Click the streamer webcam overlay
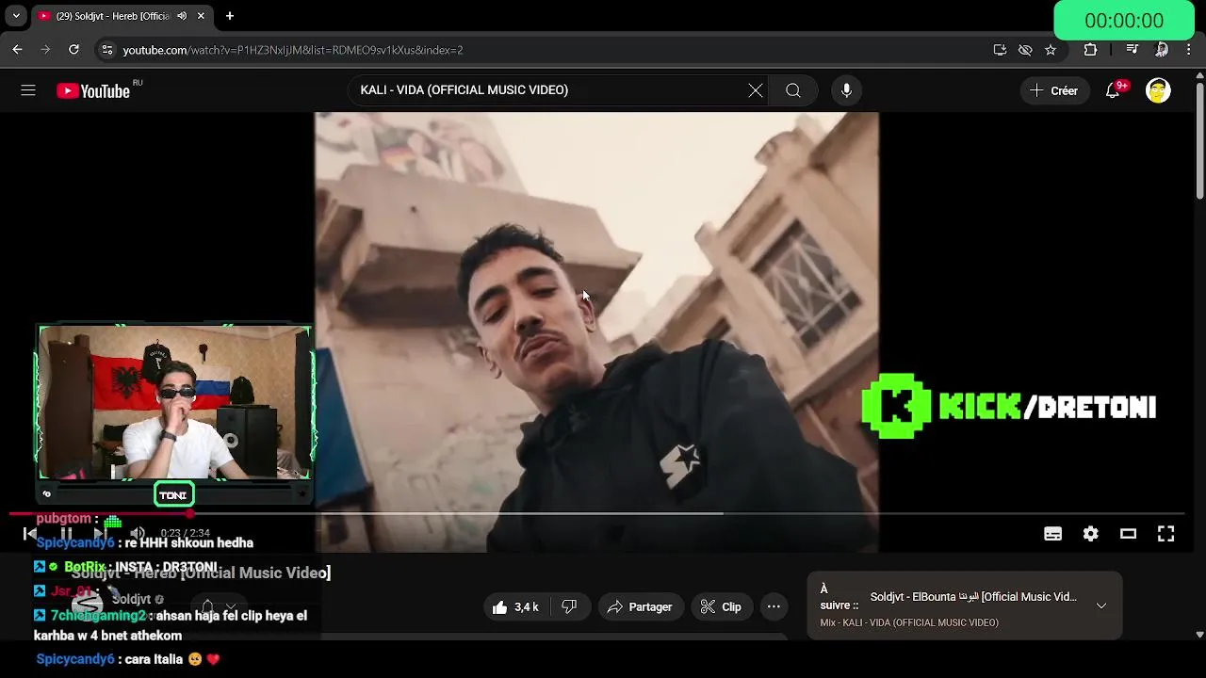This screenshot has width=1206, height=678. tap(174, 402)
